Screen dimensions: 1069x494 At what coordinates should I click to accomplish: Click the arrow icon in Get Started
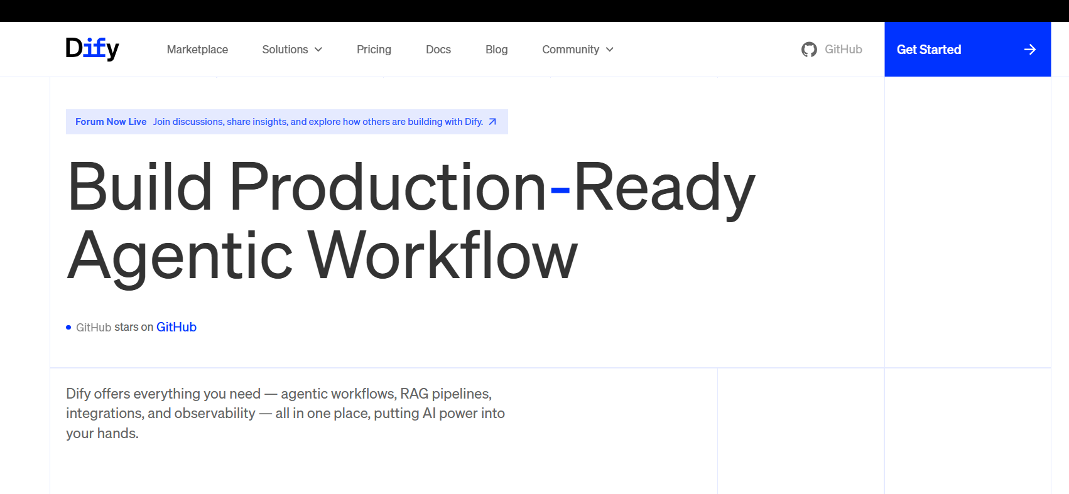click(x=1030, y=50)
